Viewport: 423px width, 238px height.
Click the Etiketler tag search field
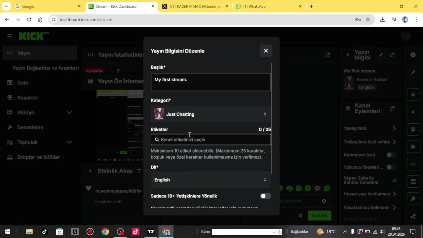(211, 139)
